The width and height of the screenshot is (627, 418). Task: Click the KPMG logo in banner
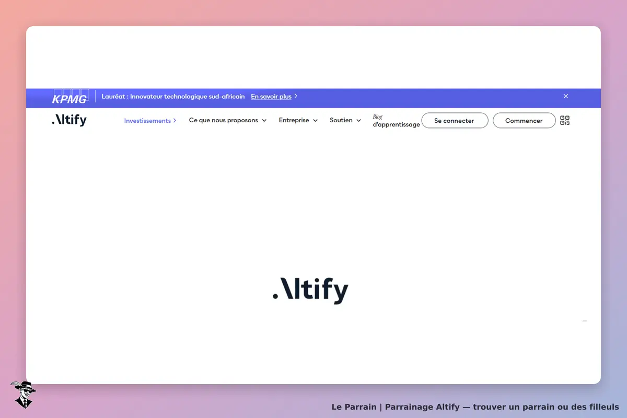70,97
